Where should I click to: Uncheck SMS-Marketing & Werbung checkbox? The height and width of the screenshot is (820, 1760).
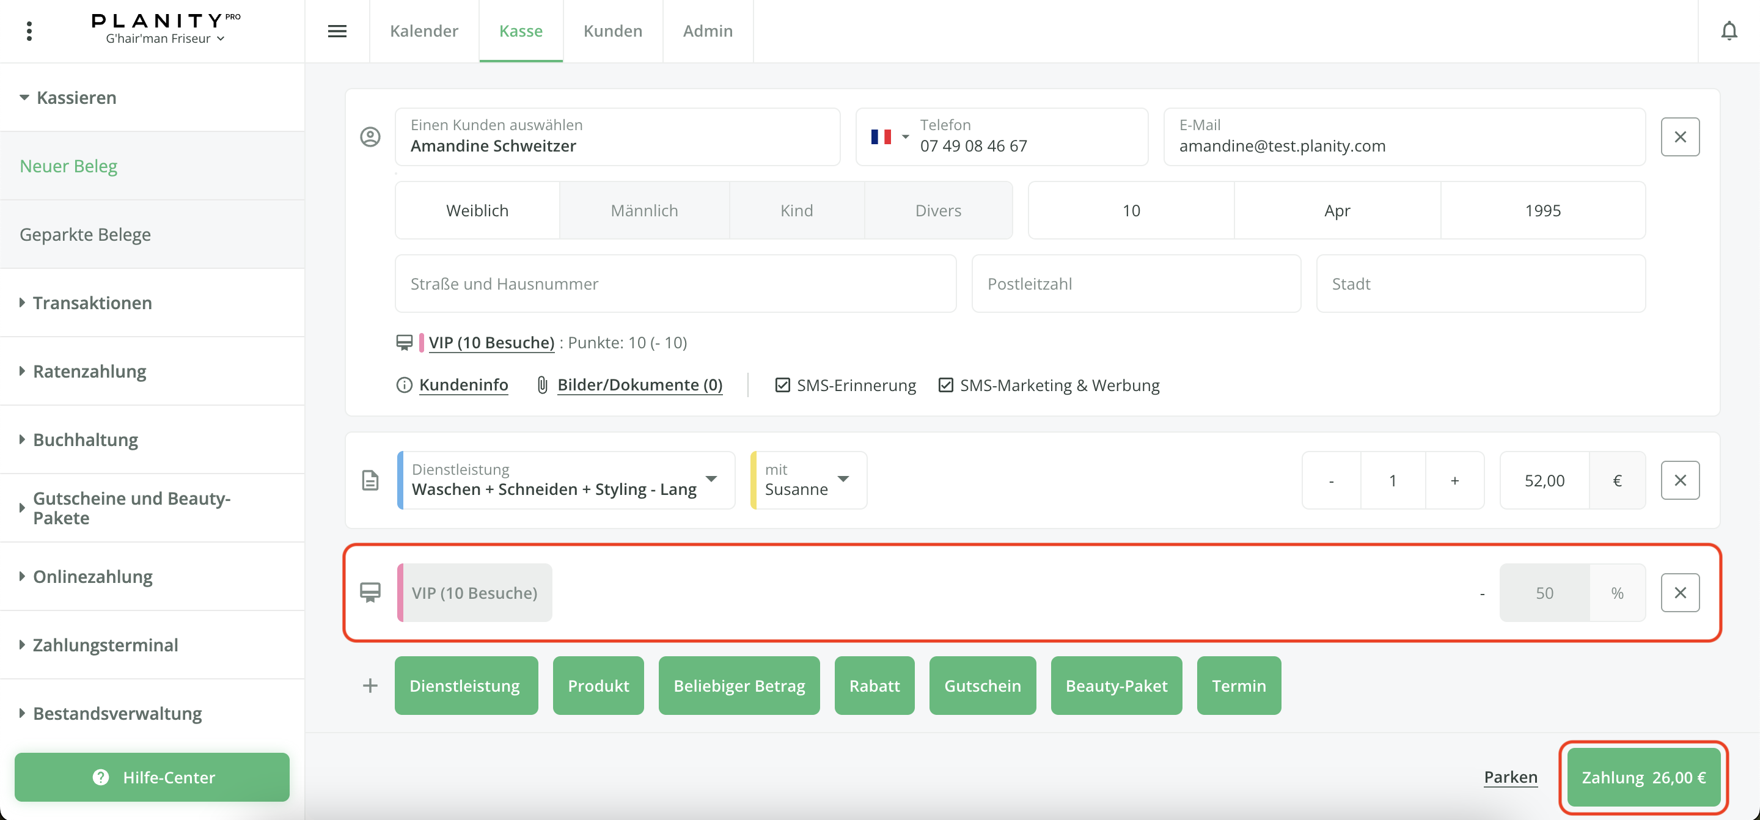(945, 386)
